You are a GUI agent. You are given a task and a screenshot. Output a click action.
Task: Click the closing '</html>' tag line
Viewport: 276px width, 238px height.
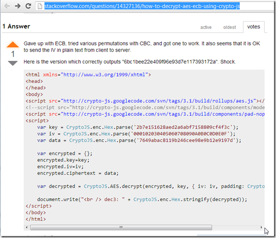pyautogui.click(x=35, y=219)
